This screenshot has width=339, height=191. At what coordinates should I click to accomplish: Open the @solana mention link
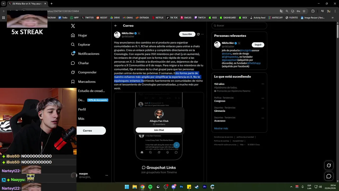(226, 54)
